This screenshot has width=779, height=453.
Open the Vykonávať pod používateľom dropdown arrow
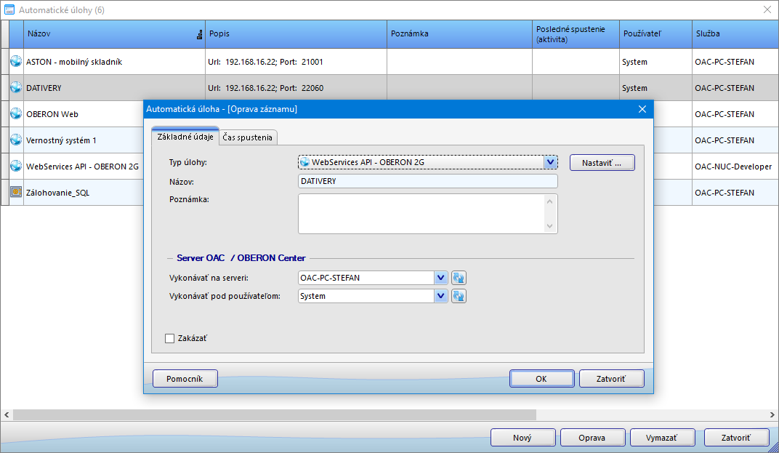(440, 296)
